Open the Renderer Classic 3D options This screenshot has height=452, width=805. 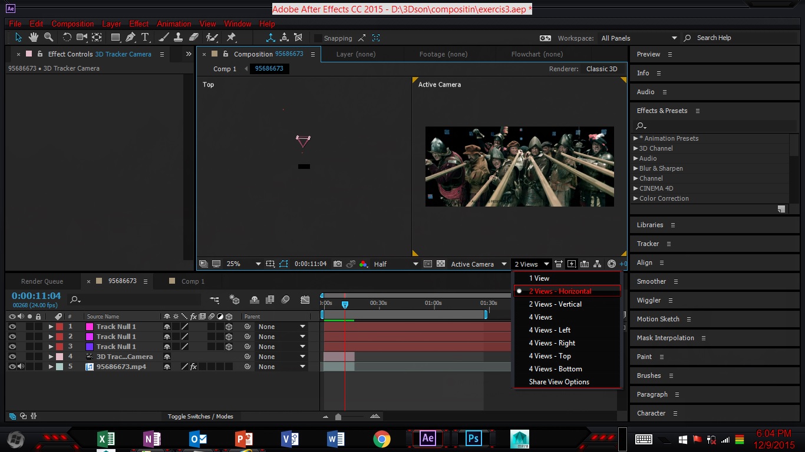[x=602, y=69]
